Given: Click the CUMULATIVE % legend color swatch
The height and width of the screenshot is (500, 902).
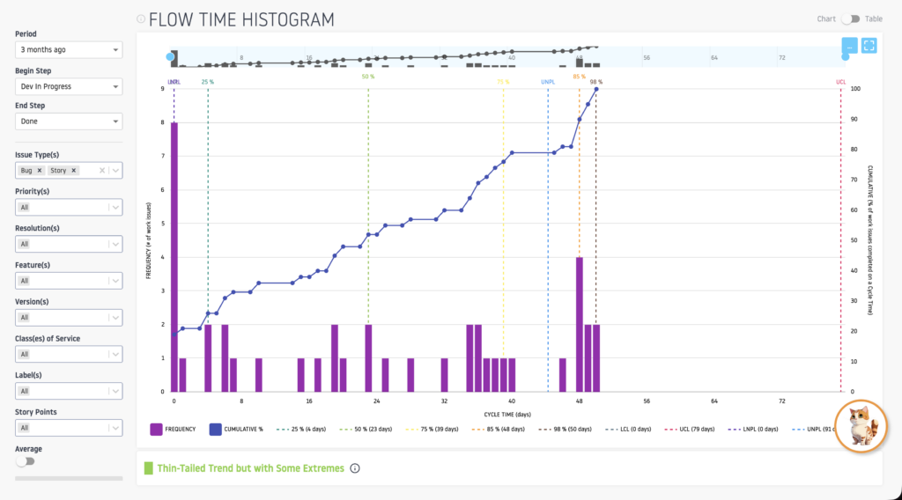Looking at the screenshot, I should click(215, 430).
